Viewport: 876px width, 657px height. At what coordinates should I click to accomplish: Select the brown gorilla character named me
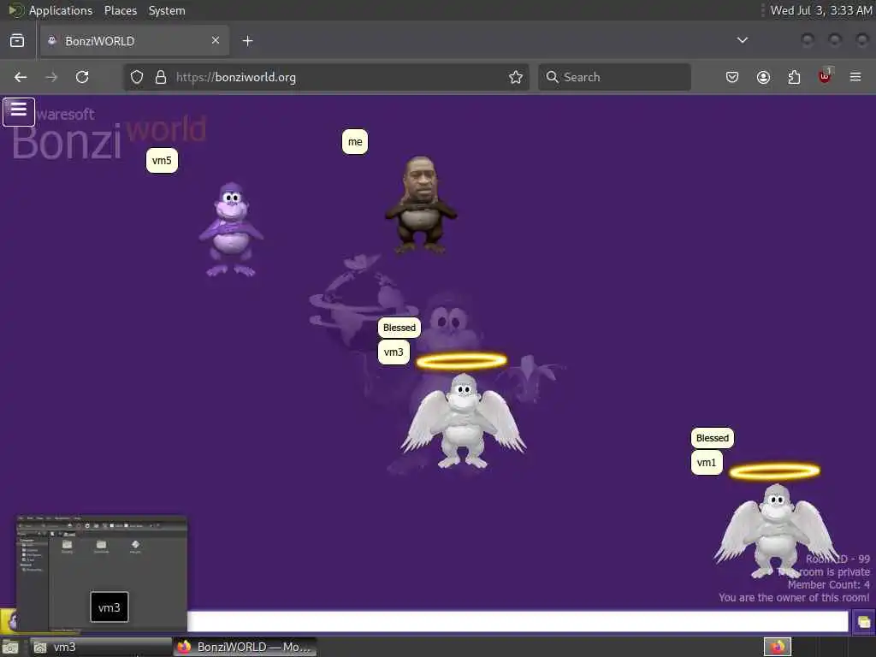tap(421, 205)
